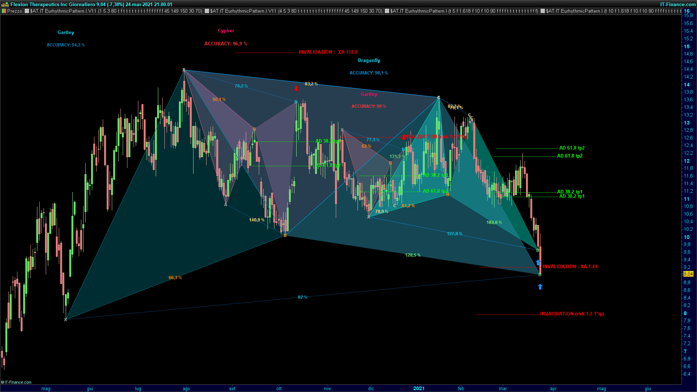Open the IT-Finance.com link at top right
697x392 pixels.
pyautogui.click(x=677, y=4)
